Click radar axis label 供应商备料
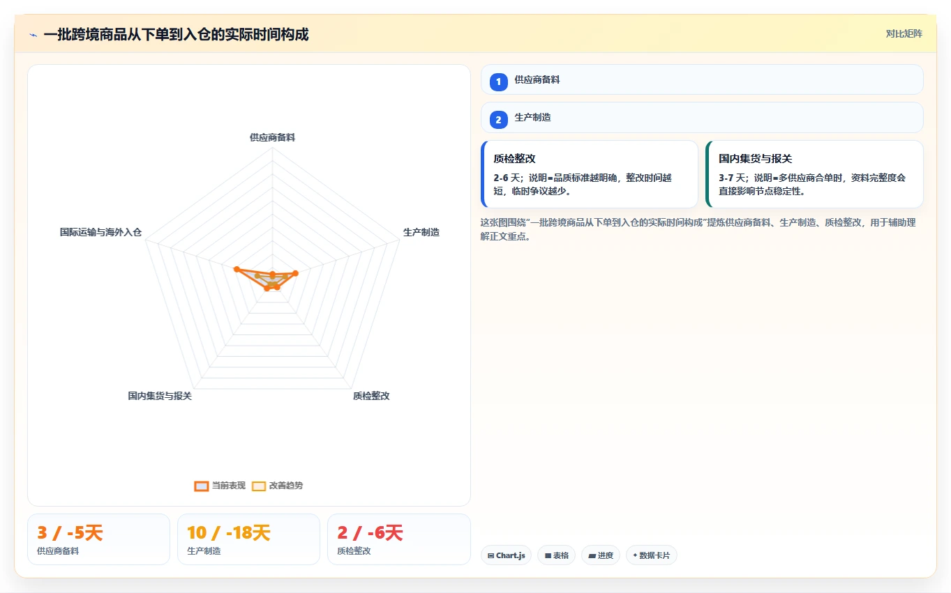951x593 pixels. 272,137
